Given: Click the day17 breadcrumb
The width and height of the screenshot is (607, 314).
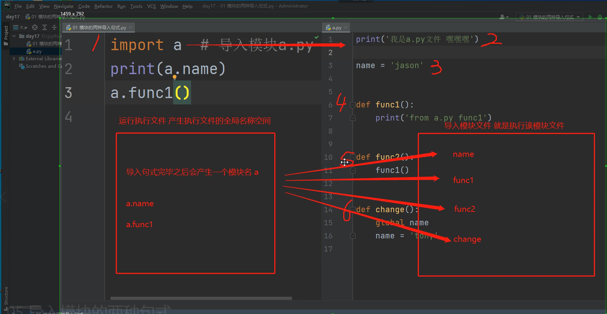Looking at the screenshot, I should point(13,16).
